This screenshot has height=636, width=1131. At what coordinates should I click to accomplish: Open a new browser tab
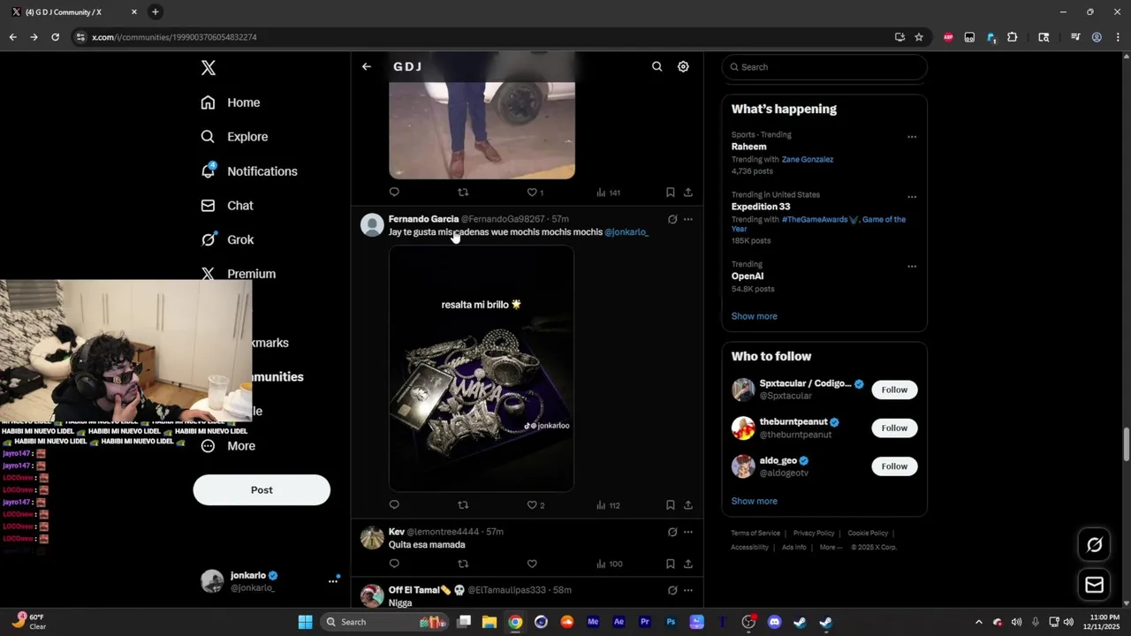point(156,12)
